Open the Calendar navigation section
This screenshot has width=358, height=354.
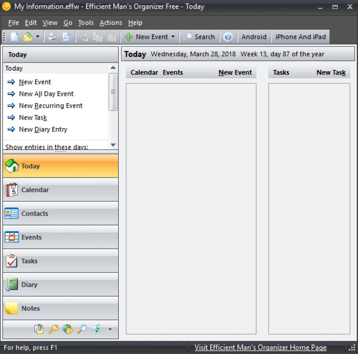click(x=61, y=190)
